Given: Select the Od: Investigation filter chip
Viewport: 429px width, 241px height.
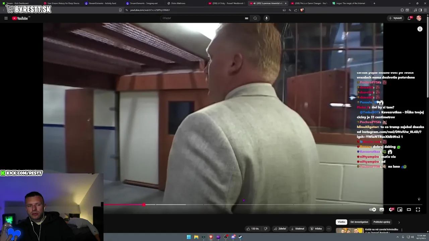Looking at the screenshot, I should (x=359, y=222).
